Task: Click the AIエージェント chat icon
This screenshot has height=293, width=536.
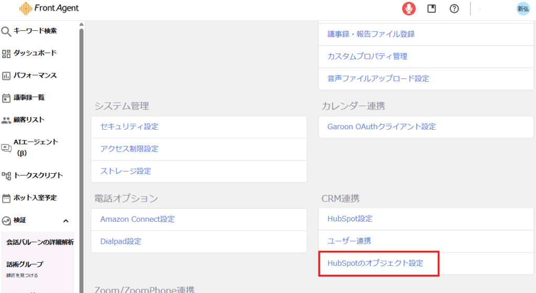Action: click(x=6, y=148)
